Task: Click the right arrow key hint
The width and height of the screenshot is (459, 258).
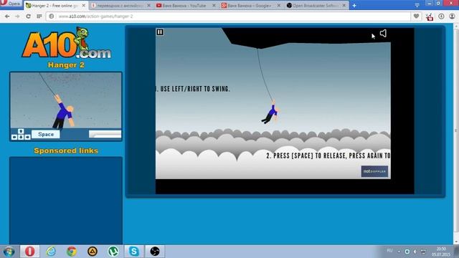Action: (x=27, y=137)
